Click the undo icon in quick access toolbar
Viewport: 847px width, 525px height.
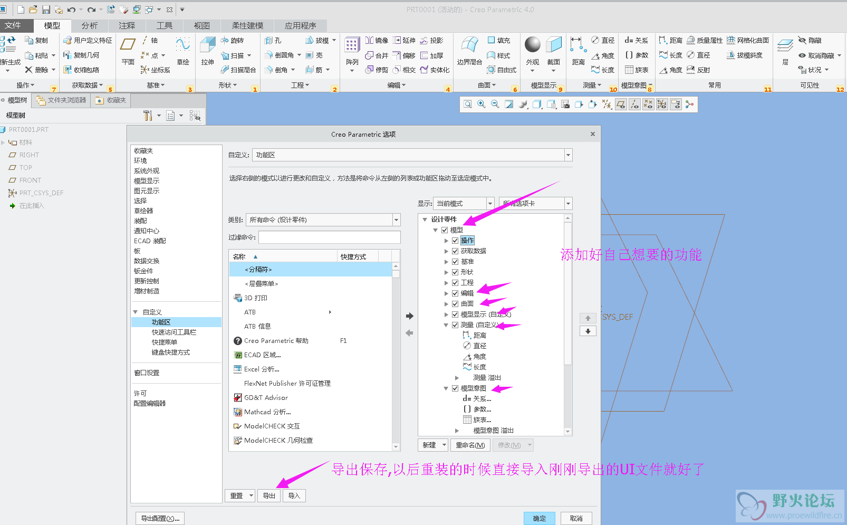(x=71, y=9)
